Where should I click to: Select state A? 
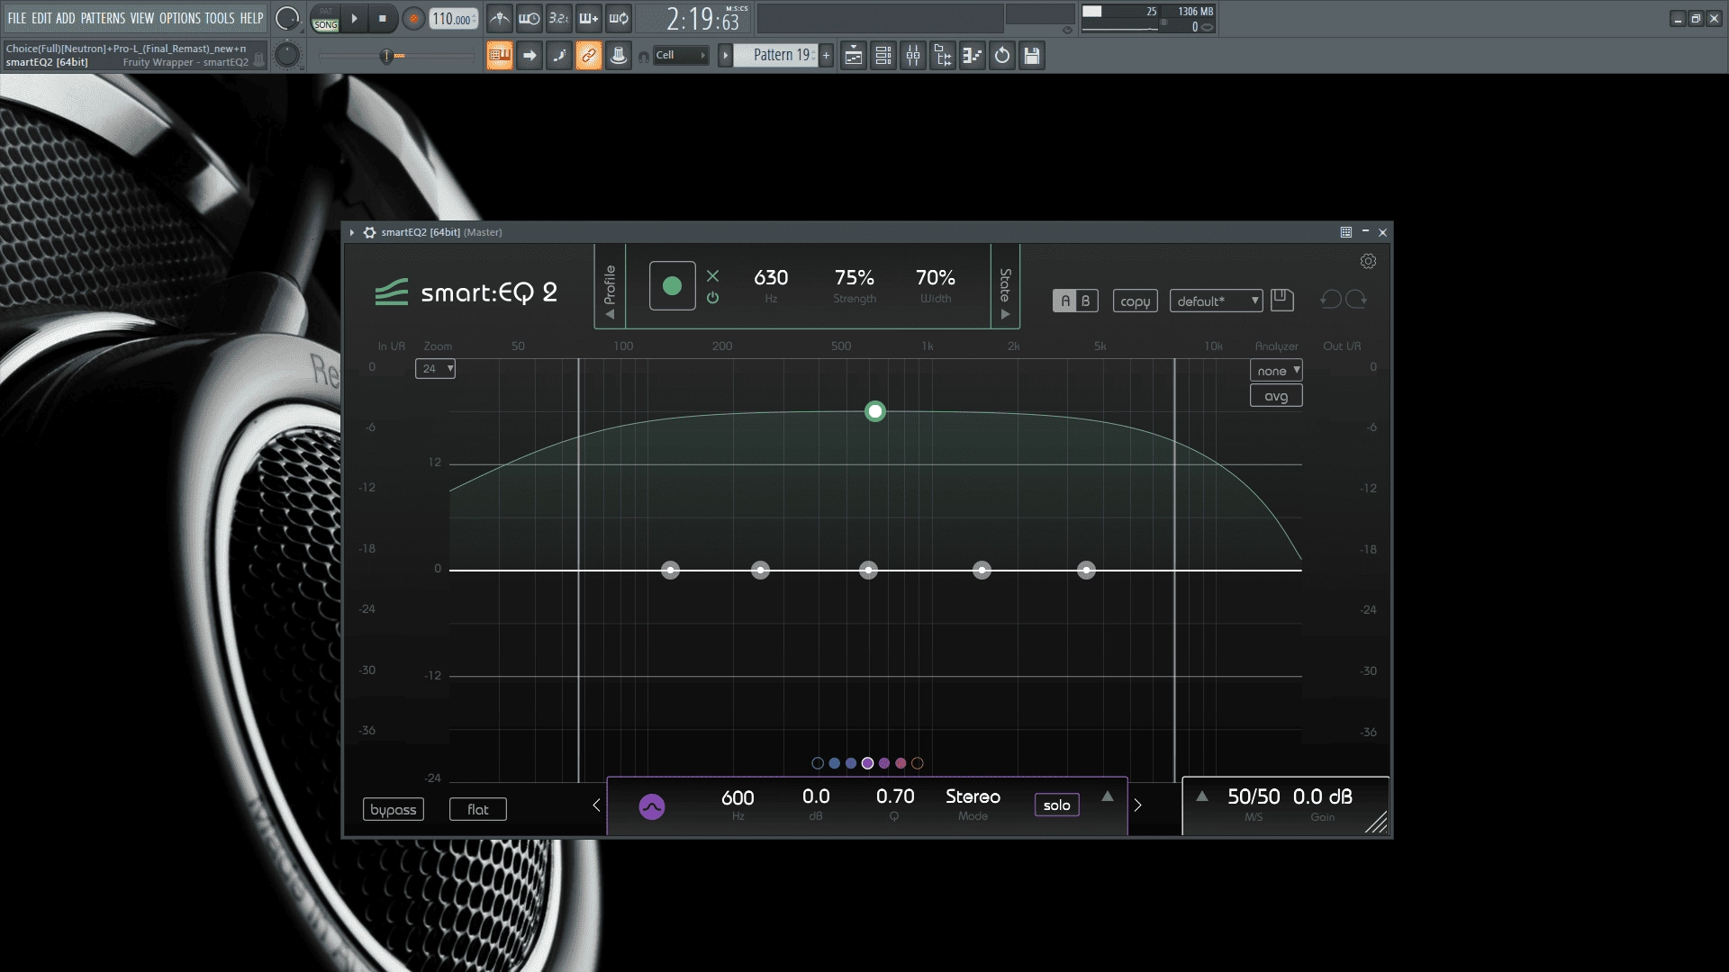click(x=1065, y=301)
